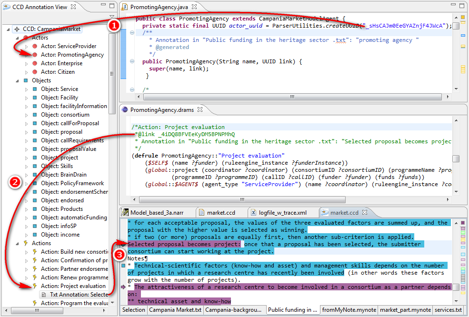This screenshot has height=317, width=469.
Task: Click the blue square icon of Object: Skills
Action: [35, 166]
